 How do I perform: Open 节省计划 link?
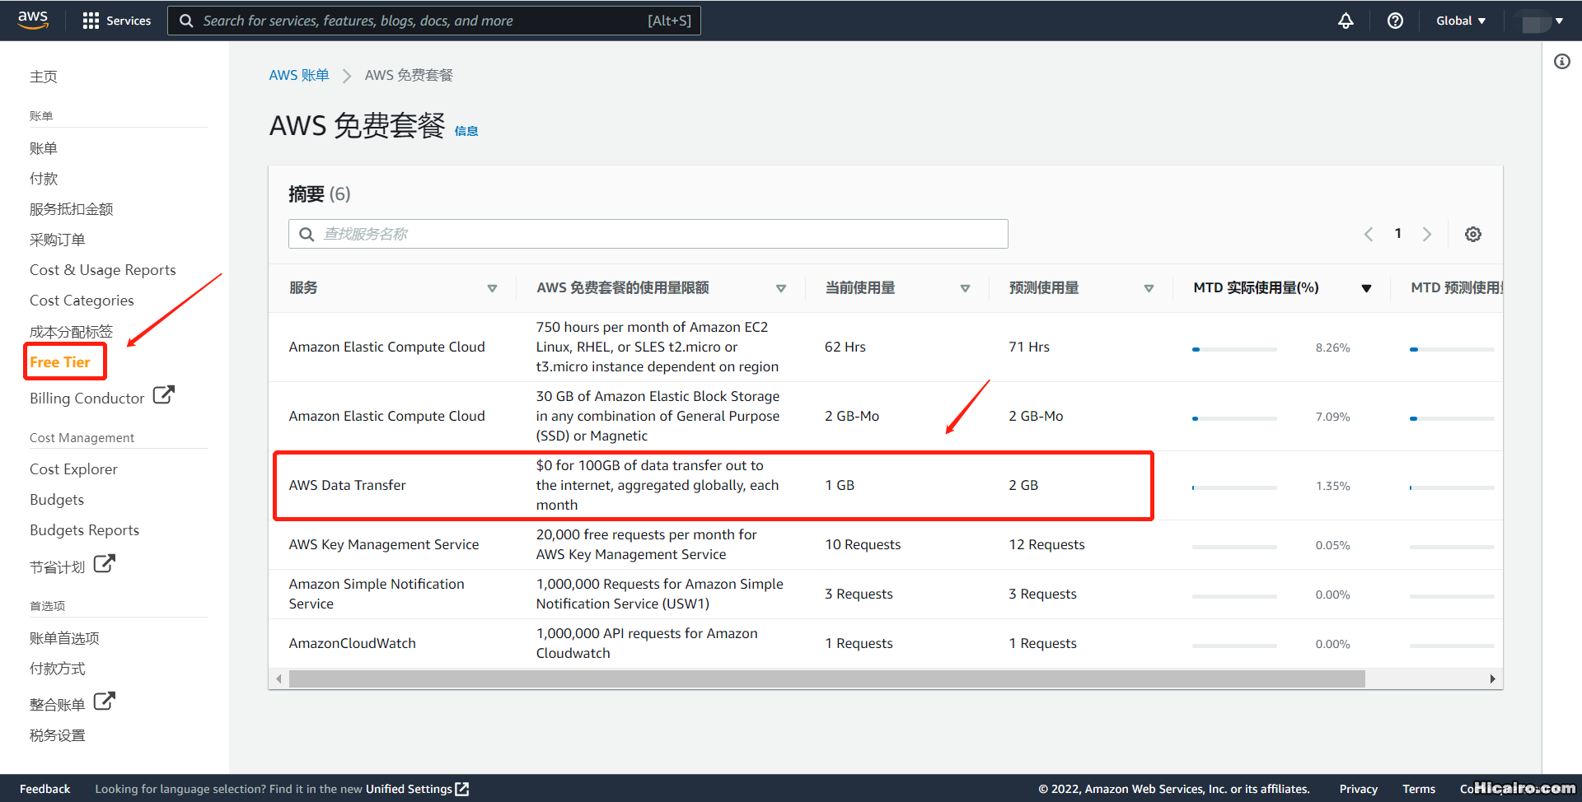[58, 567]
